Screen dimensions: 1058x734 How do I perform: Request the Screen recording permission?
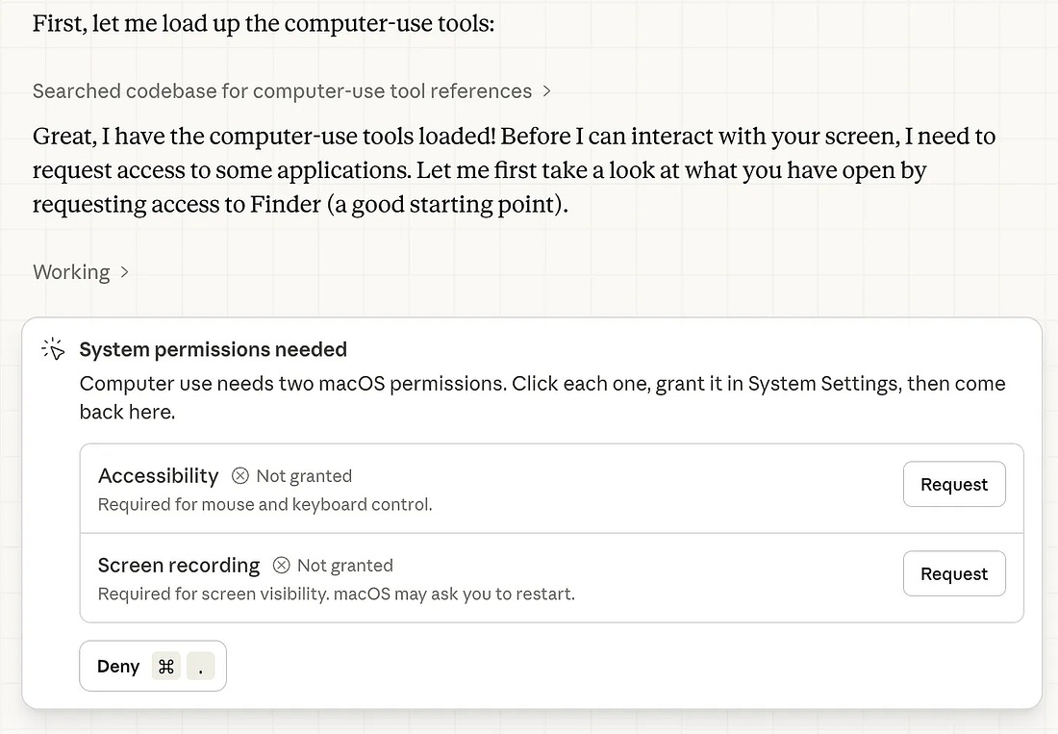[x=954, y=573]
